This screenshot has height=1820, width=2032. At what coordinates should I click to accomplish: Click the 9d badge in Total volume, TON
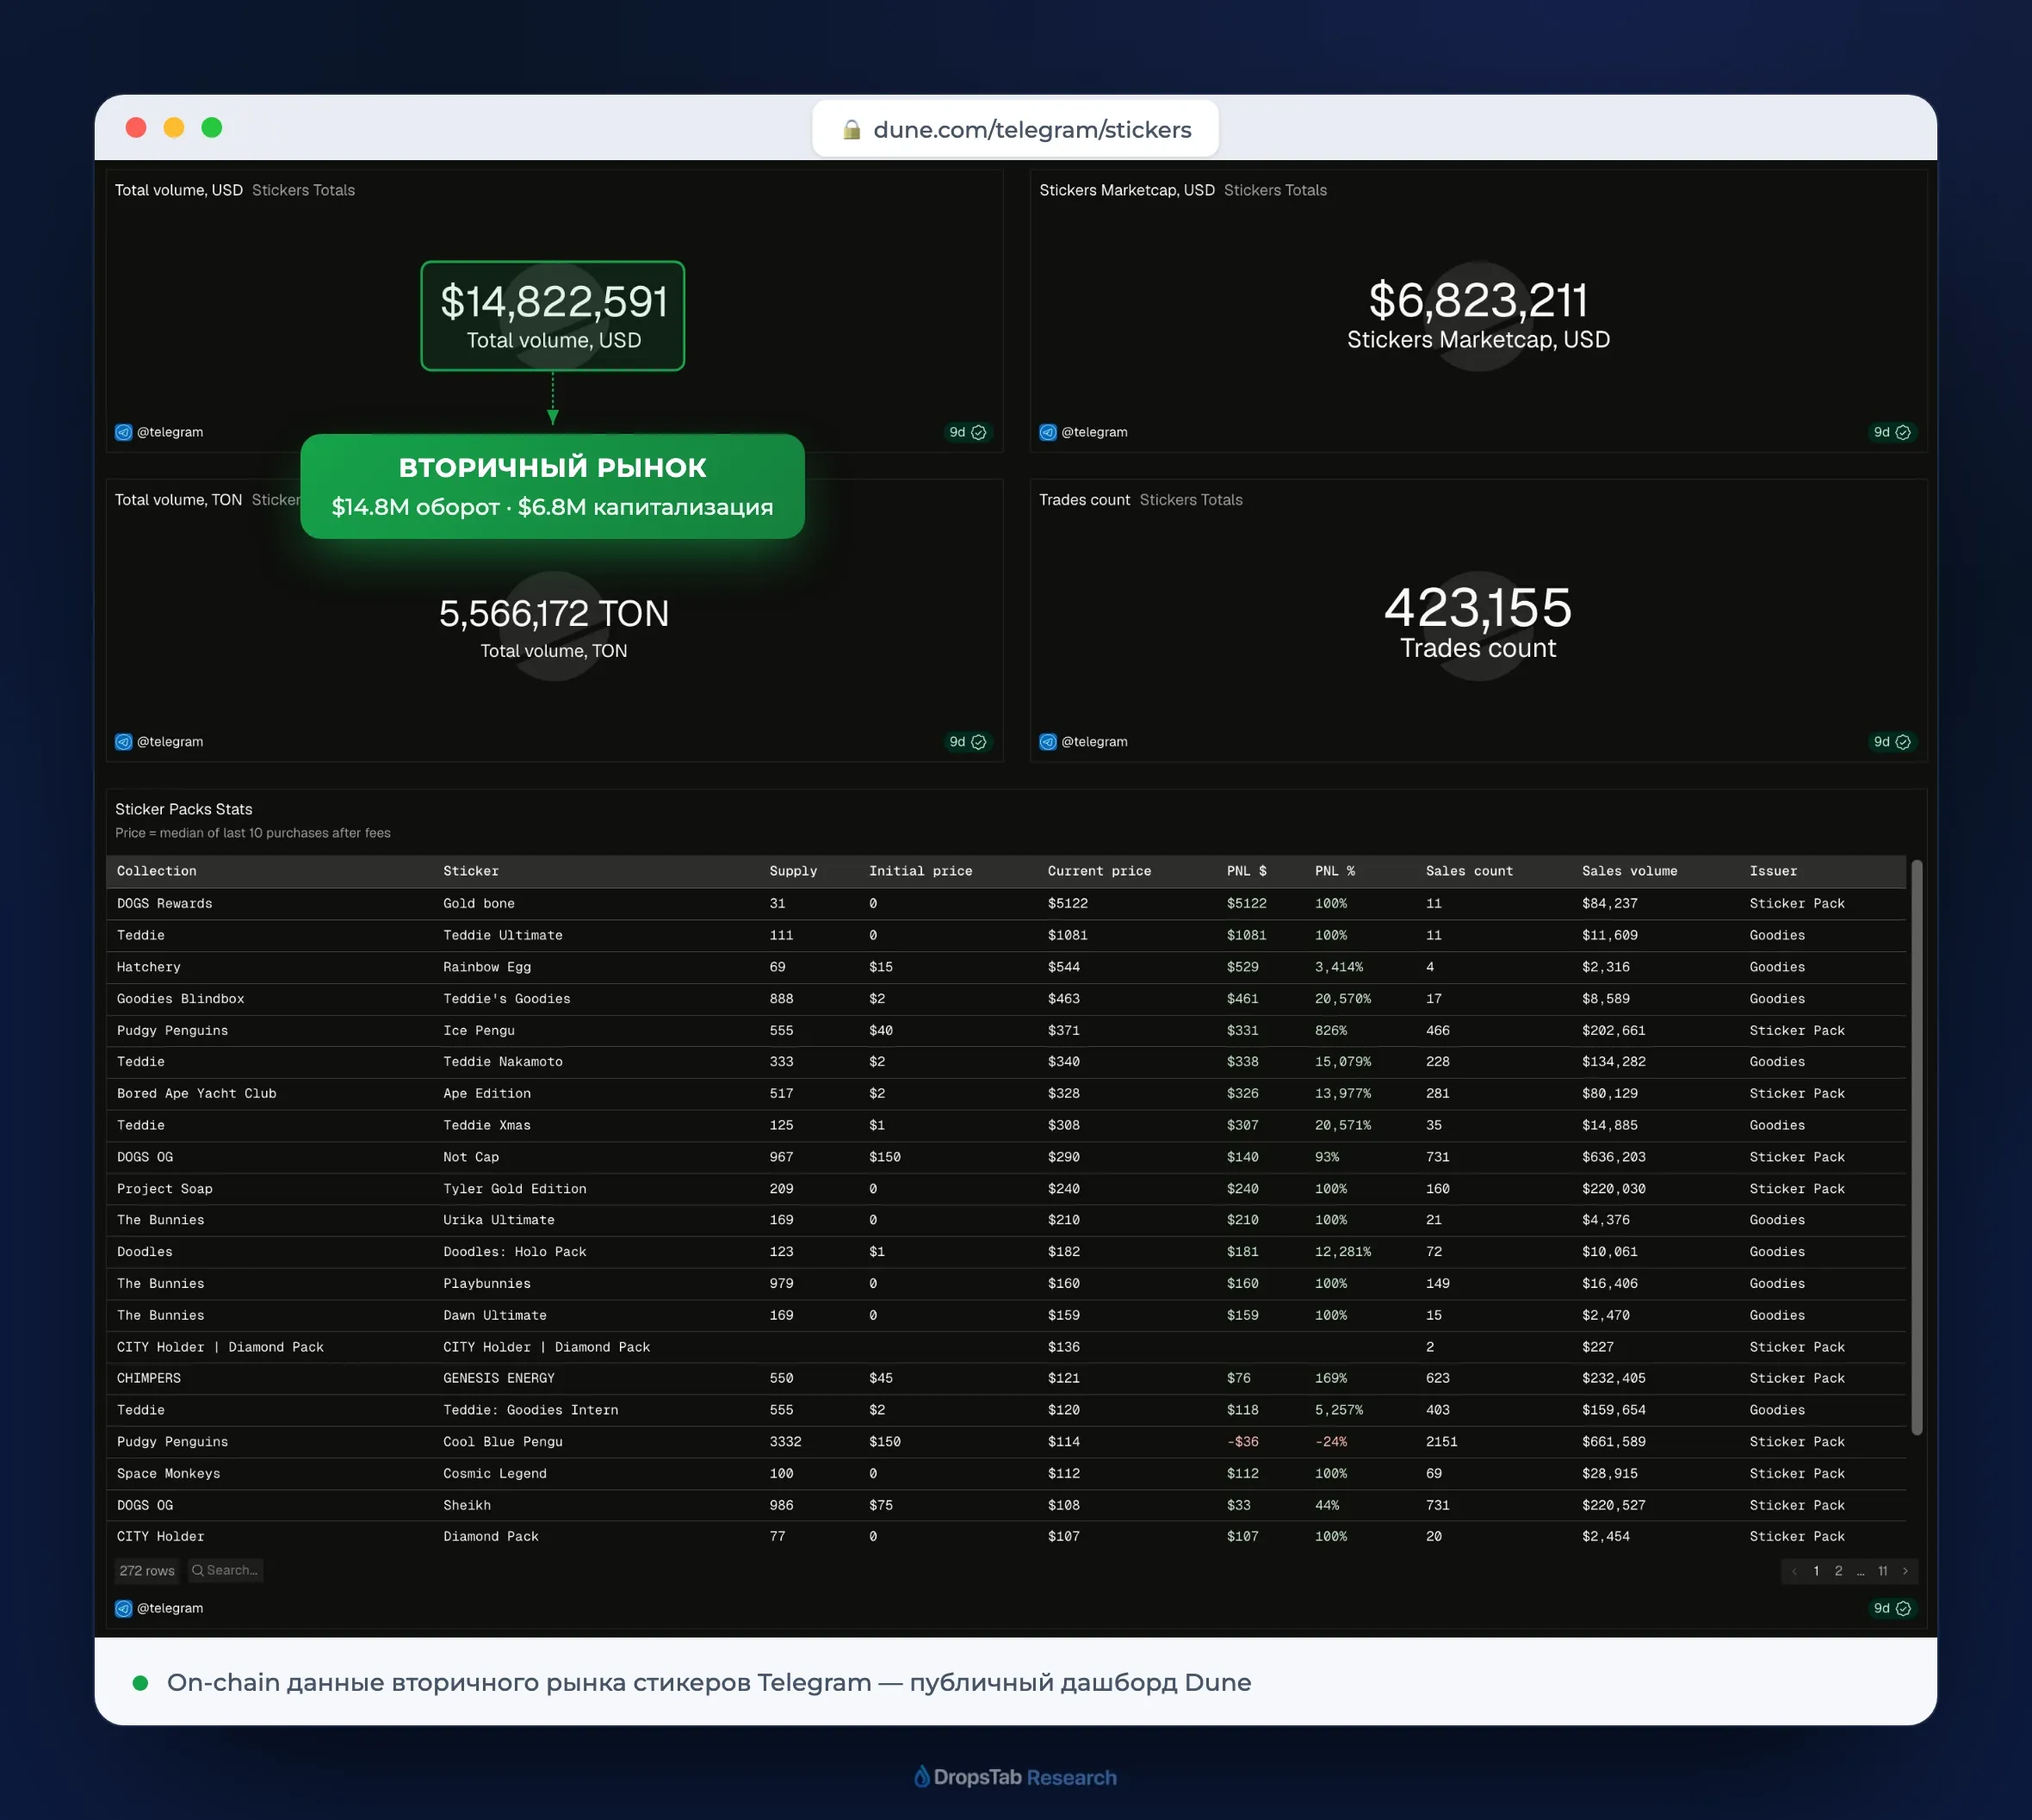click(x=967, y=742)
